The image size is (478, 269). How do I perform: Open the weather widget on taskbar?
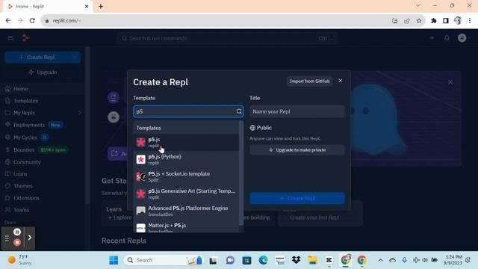pyautogui.click(x=20, y=260)
